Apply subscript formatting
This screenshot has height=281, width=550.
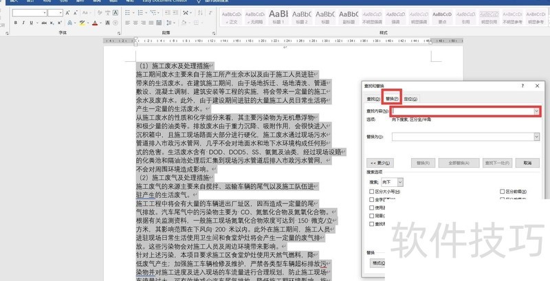(52, 23)
